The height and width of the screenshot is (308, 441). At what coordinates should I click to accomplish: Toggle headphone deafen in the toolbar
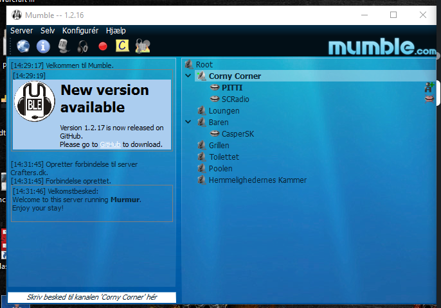(83, 47)
